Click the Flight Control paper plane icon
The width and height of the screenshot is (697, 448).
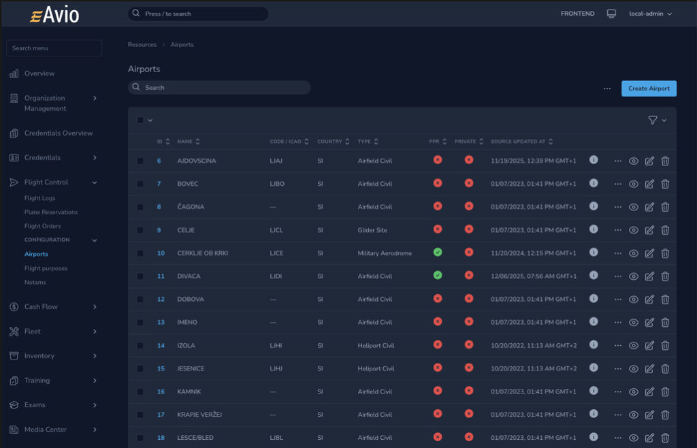[x=14, y=182]
